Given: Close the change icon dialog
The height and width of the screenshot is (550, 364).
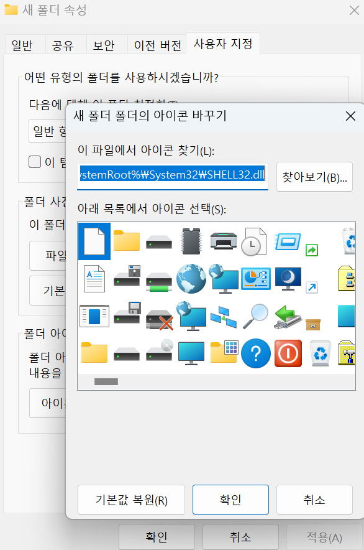Looking at the screenshot, I should (350, 116).
